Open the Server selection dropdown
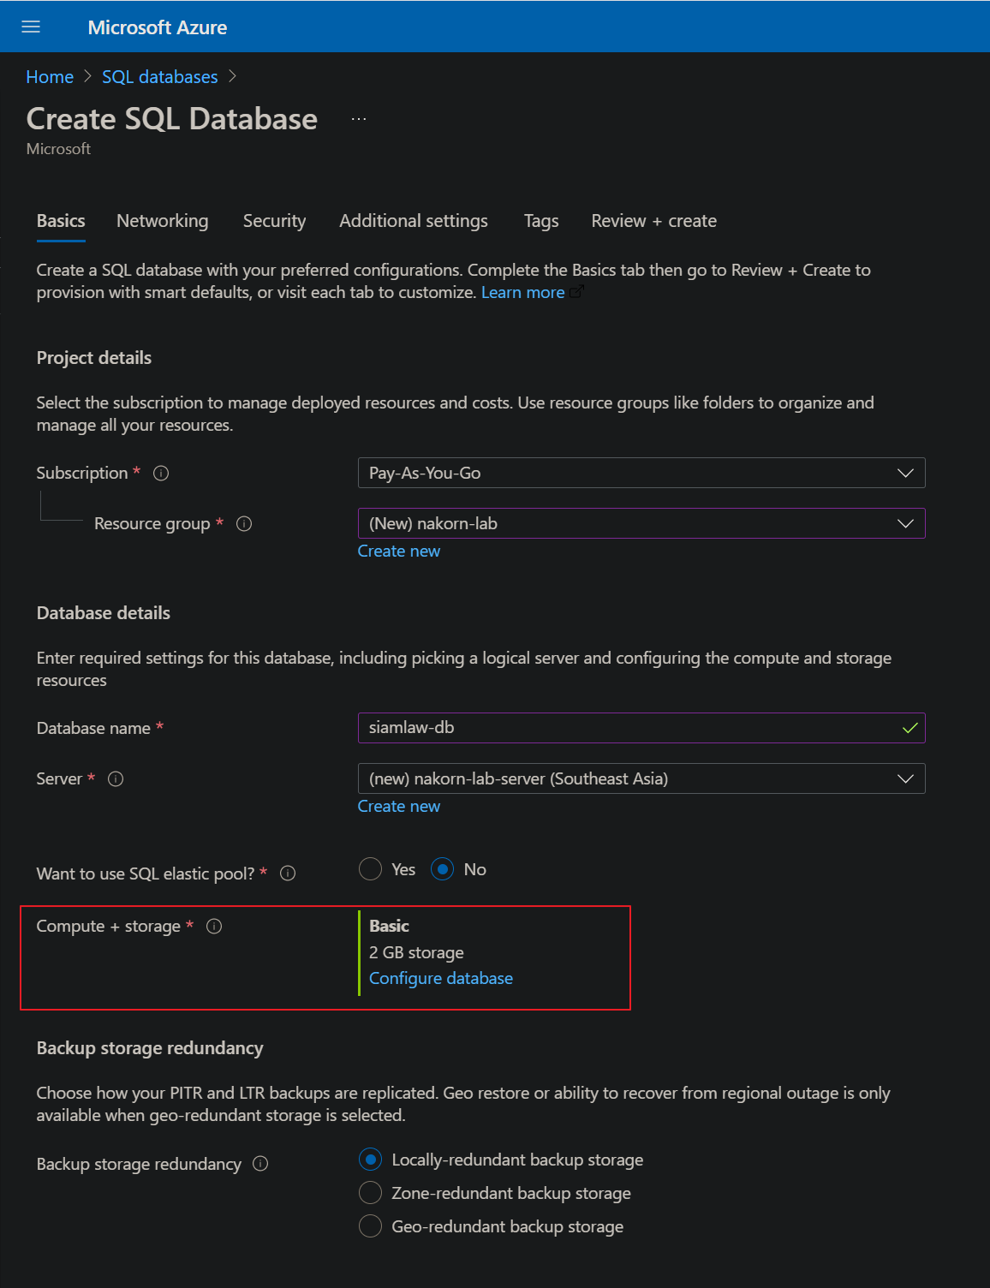Viewport: 990px width, 1288px height. (x=905, y=778)
